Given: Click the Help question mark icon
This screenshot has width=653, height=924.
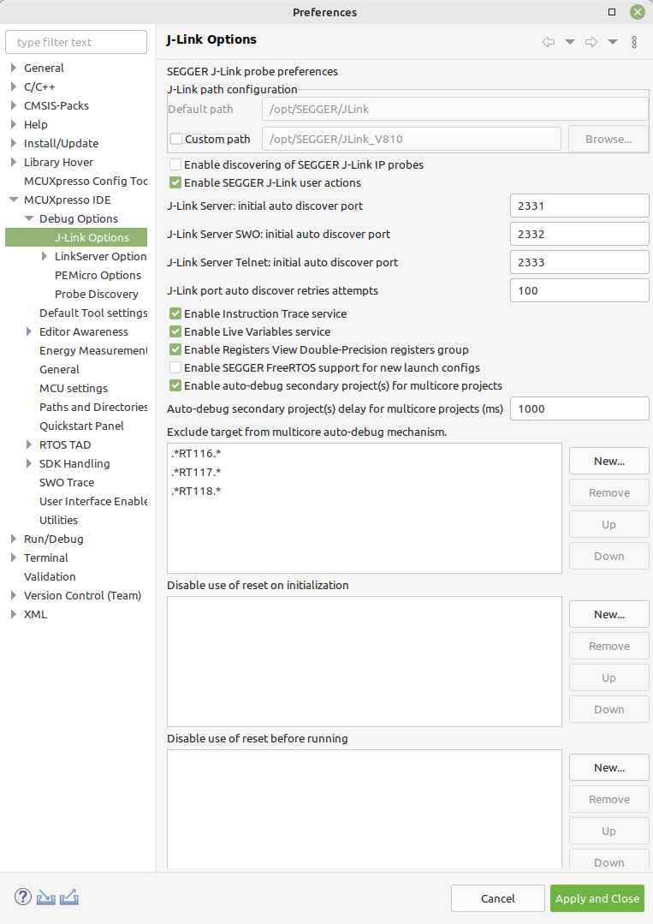Looking at the screenshot, I should point(23,897).
